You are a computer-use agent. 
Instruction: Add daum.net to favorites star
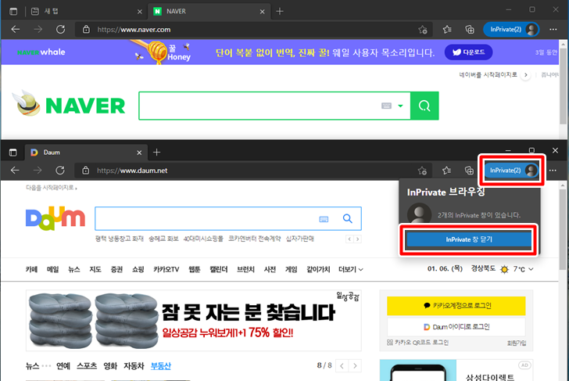tap(422, 171)
